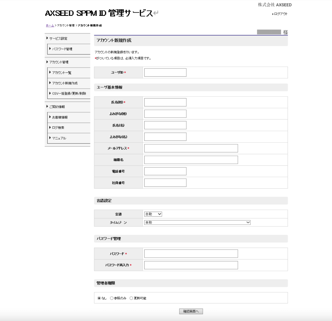This screenshot has height=321, width=332.
Task: Click the アカウント新規作成 page heading
Action: (114, 40)
